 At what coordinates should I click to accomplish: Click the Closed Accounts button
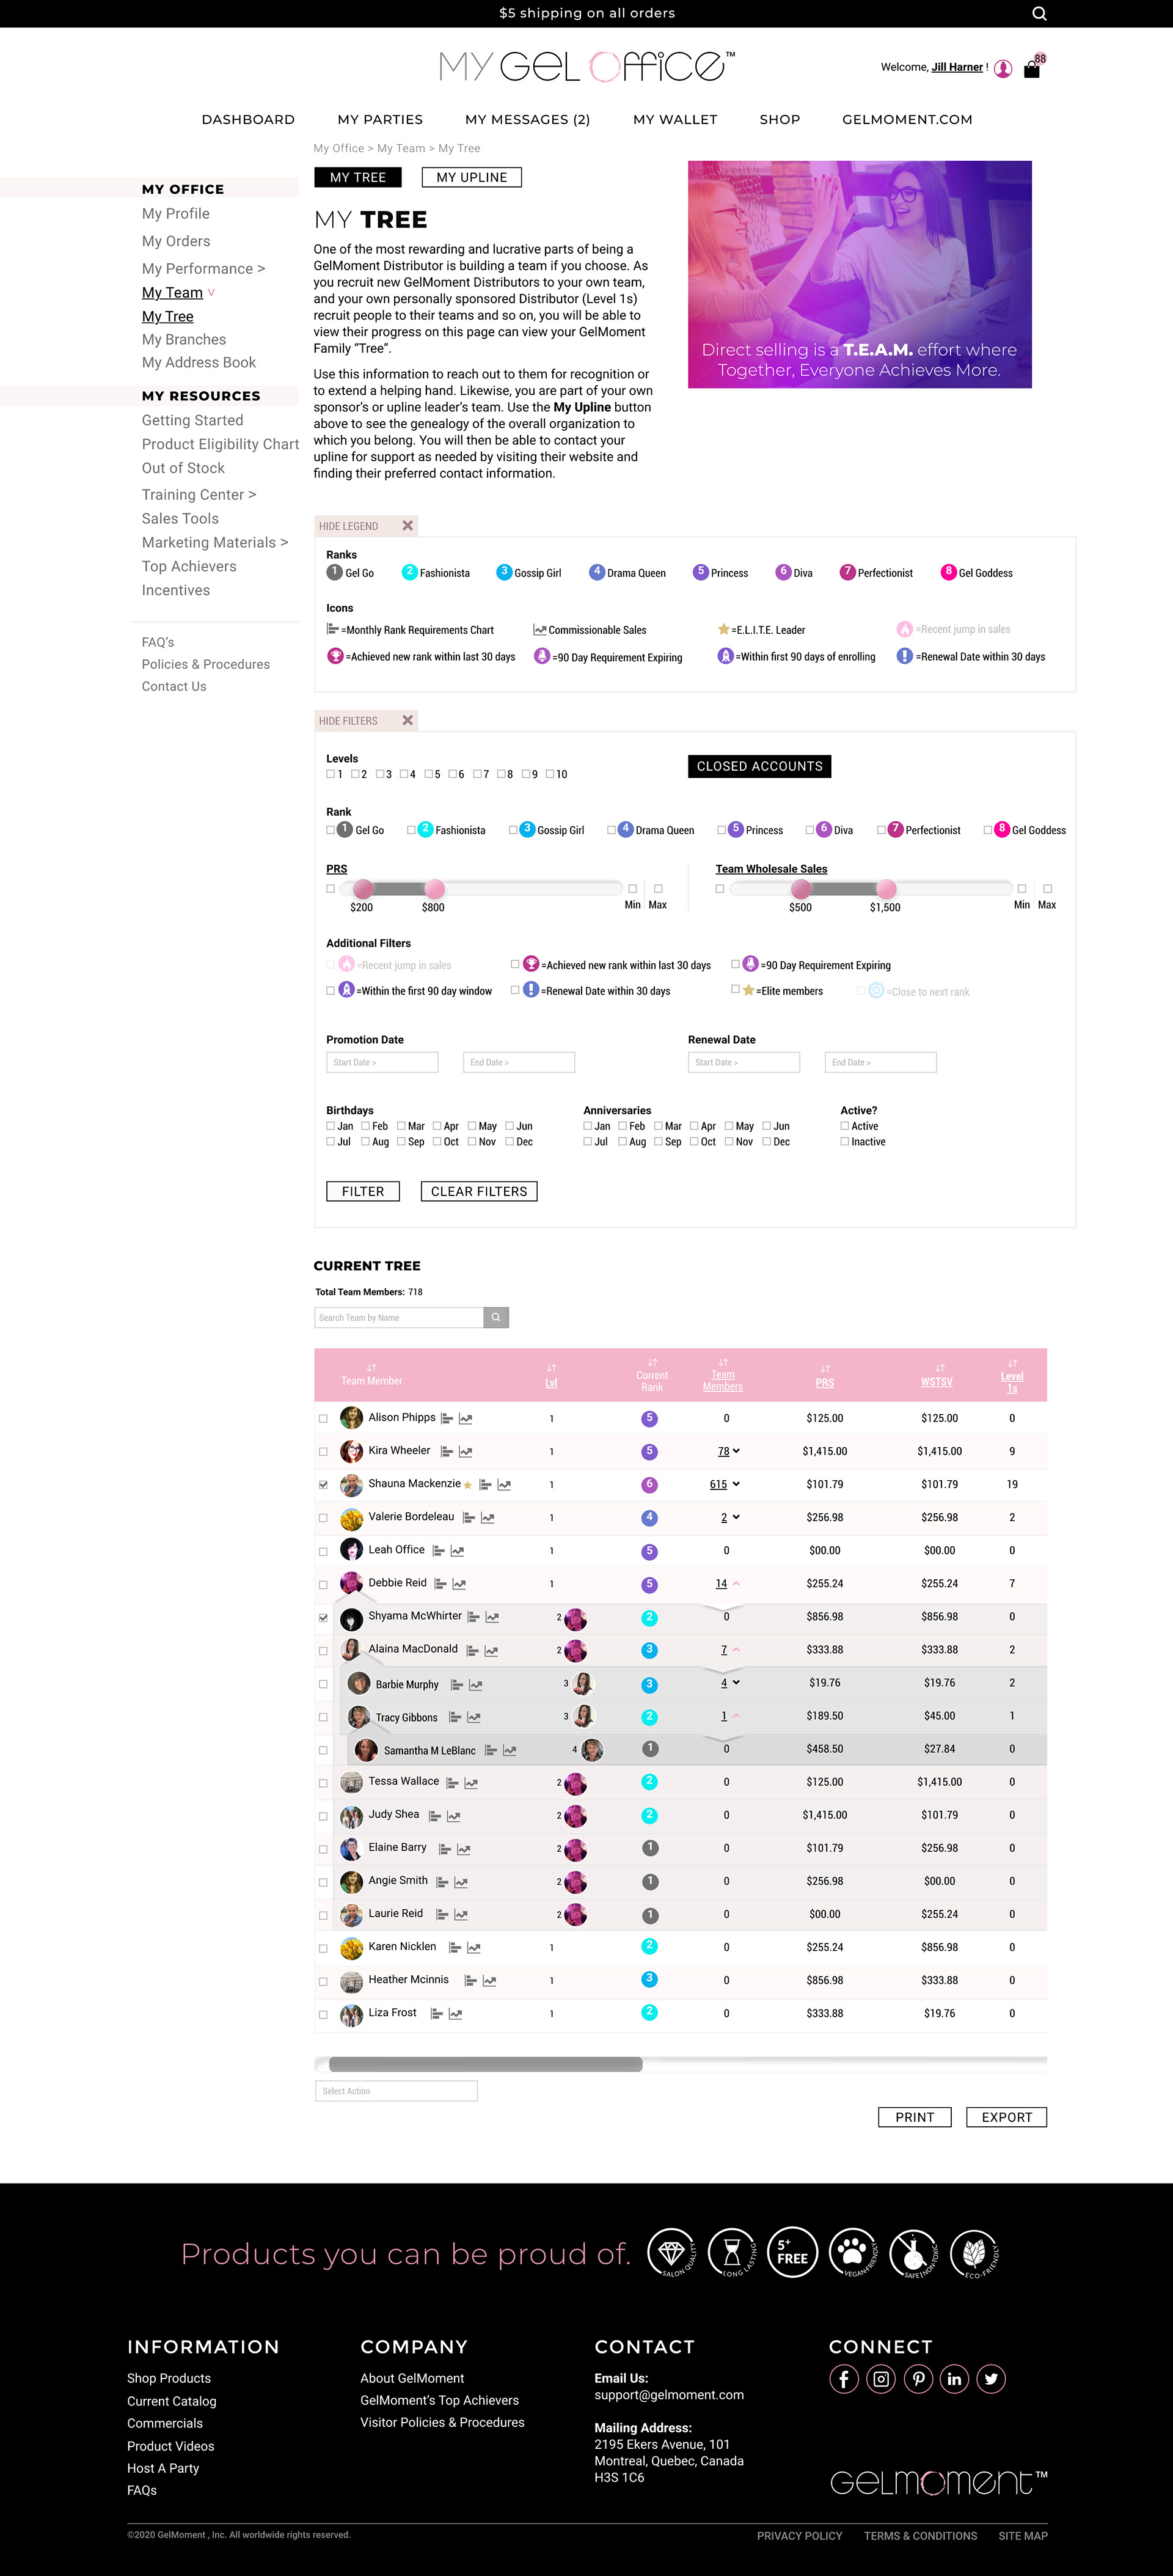[759, 766]
